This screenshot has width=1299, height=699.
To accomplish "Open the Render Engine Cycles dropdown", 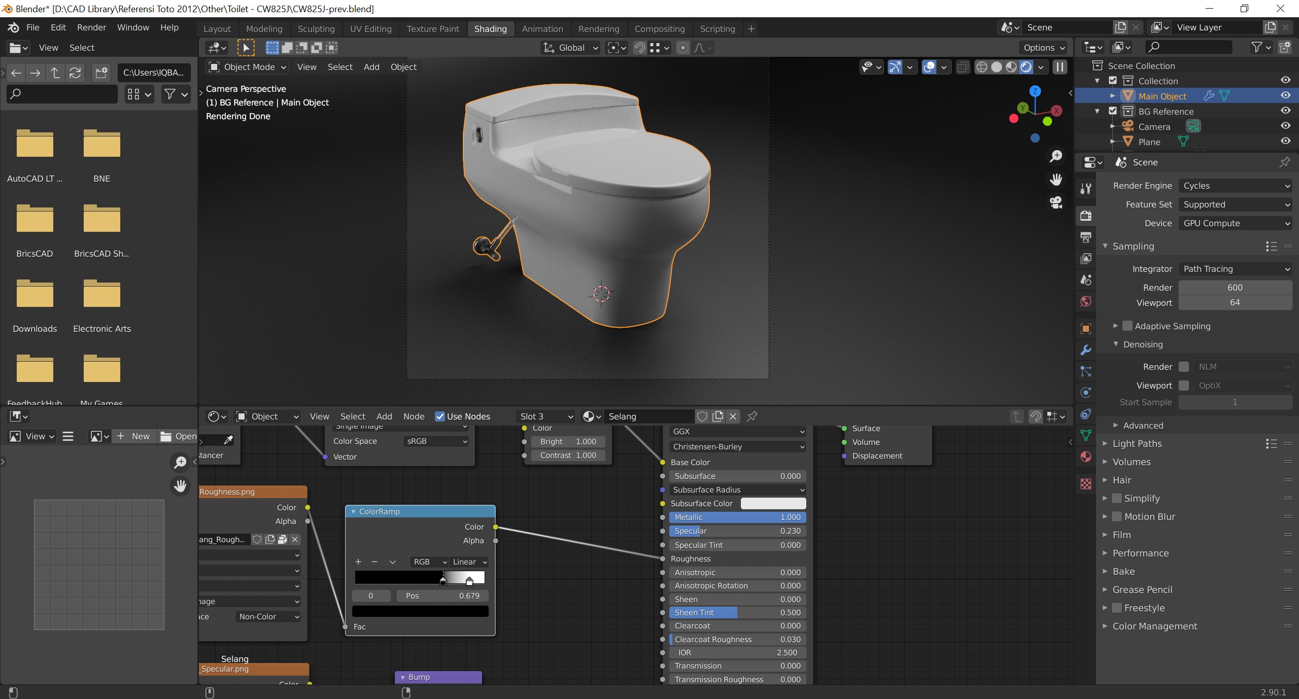I will 1235,186.
